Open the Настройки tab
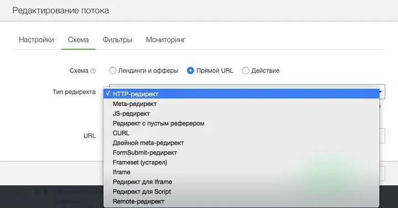398x208 pixels. pyautogui.click(x=36, y=40)
